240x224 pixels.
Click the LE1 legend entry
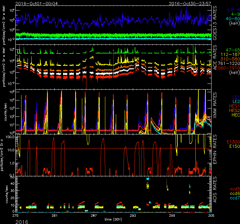[236, 97]
